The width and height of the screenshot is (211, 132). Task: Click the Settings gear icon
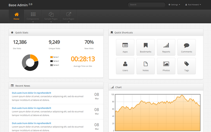(170, 5)
